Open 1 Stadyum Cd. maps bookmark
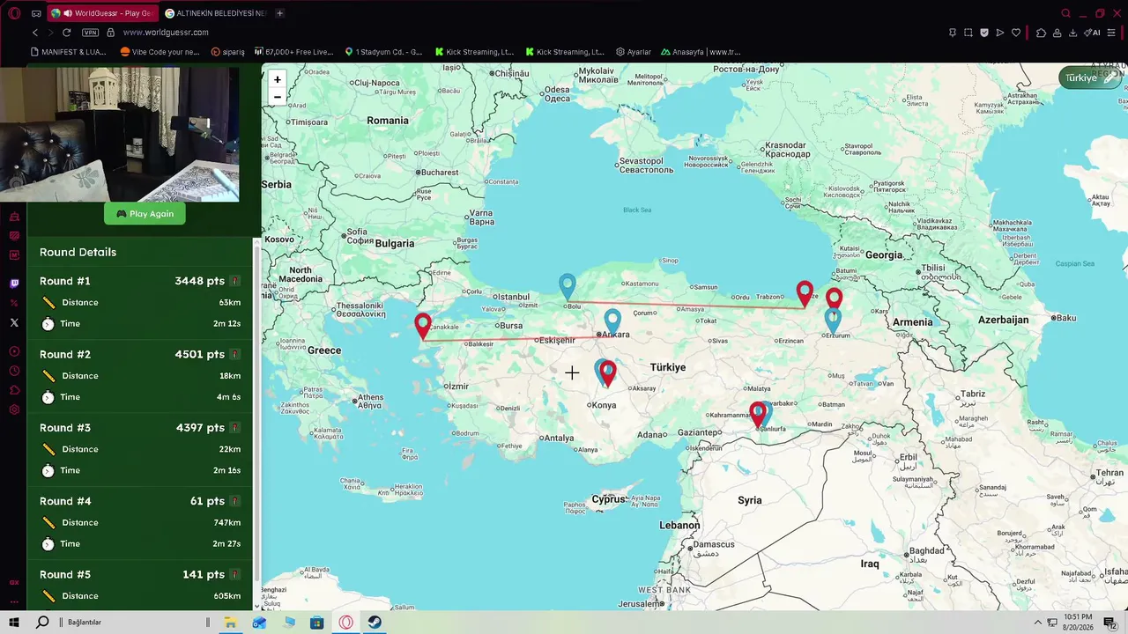 pyautogui.click(x=383, y=52)
